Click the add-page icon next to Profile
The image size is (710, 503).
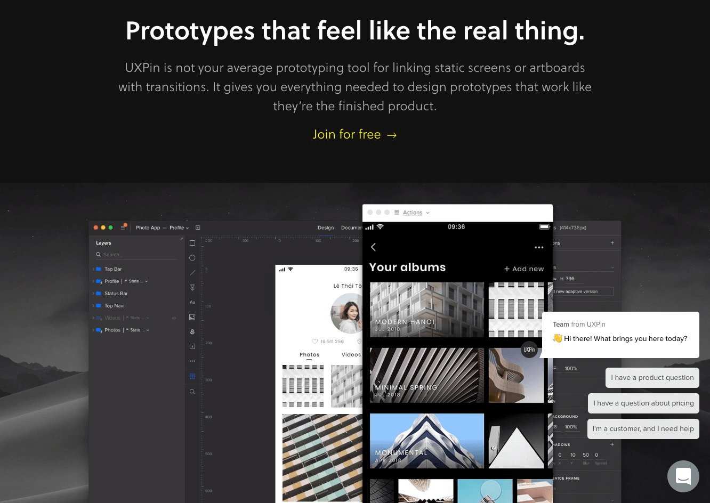[x=198, y=228]
